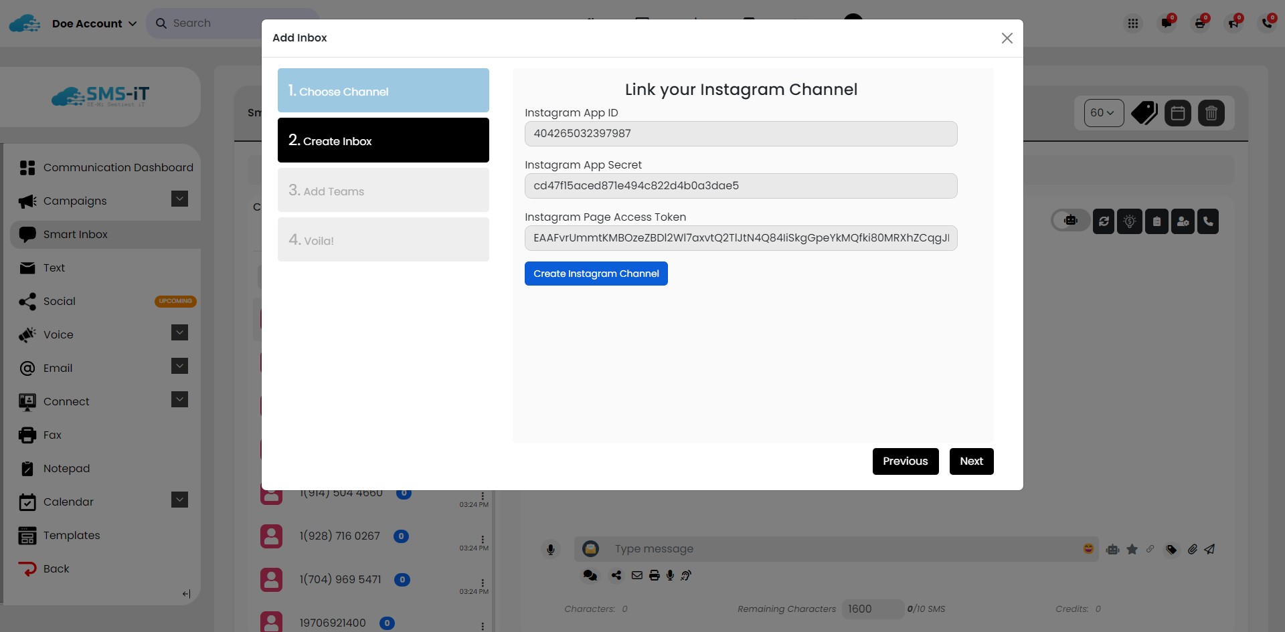Screen dimensions: 1285x632
Task: Open the payment idea bulb icon
Action: point(1130,221)
